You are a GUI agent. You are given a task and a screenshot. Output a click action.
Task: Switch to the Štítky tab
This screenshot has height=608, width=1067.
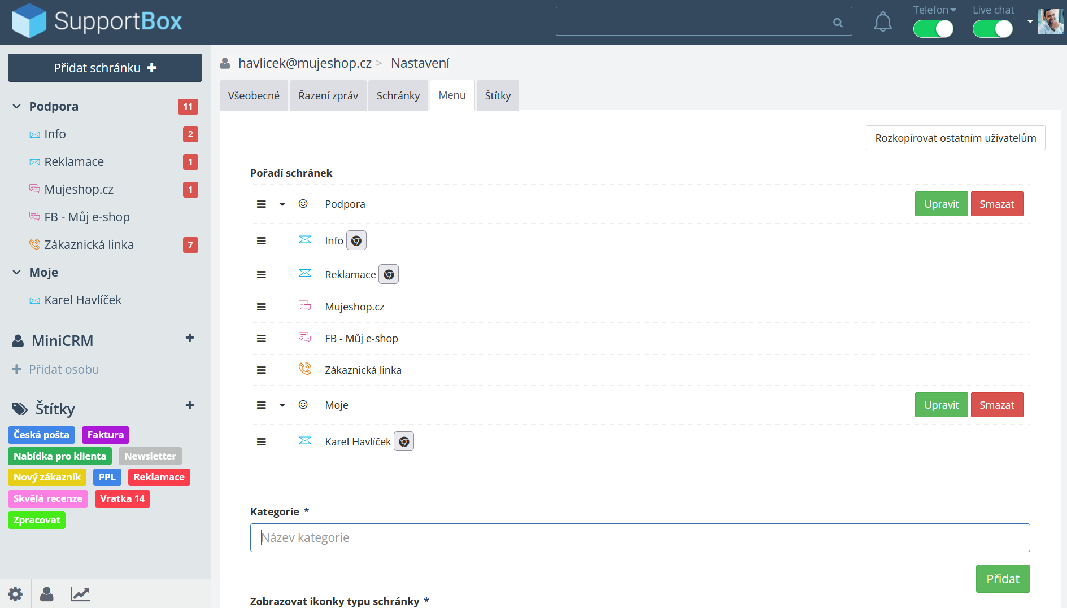click(x=498, y=95)
